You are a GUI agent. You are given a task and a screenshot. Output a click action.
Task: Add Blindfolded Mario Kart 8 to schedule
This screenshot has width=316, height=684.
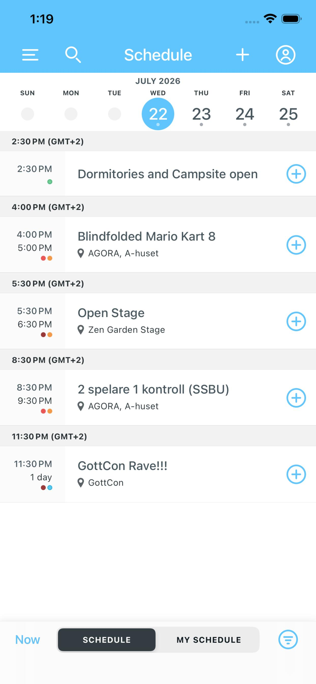click(x=296, y=245)
